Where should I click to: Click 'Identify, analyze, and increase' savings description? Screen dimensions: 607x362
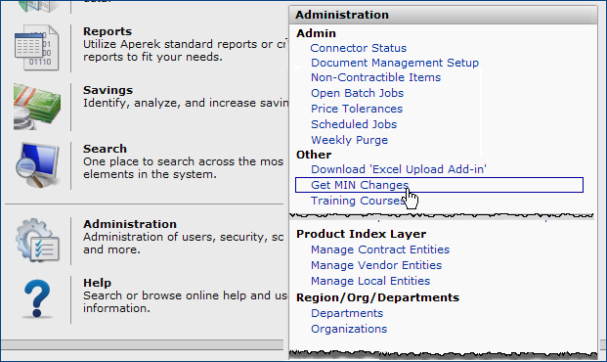(186, 103)
